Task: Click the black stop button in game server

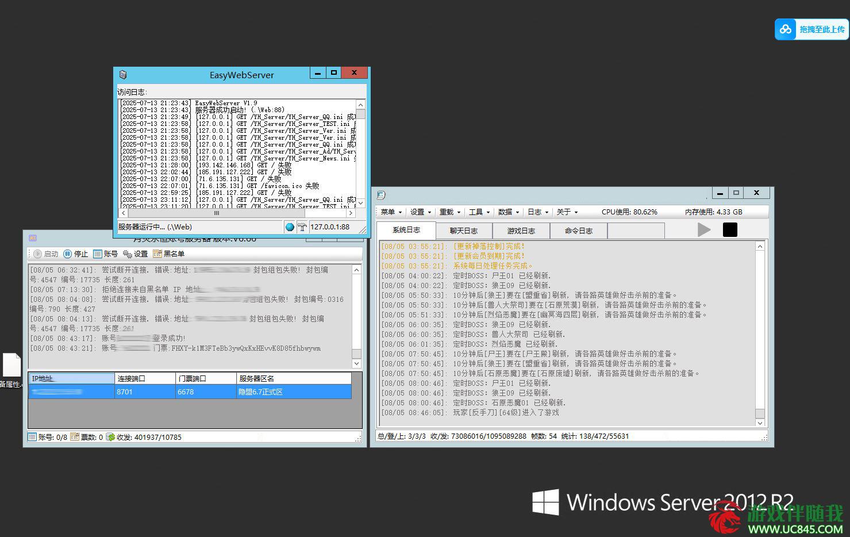Action: pyautogui.click(x=730, y=230)
